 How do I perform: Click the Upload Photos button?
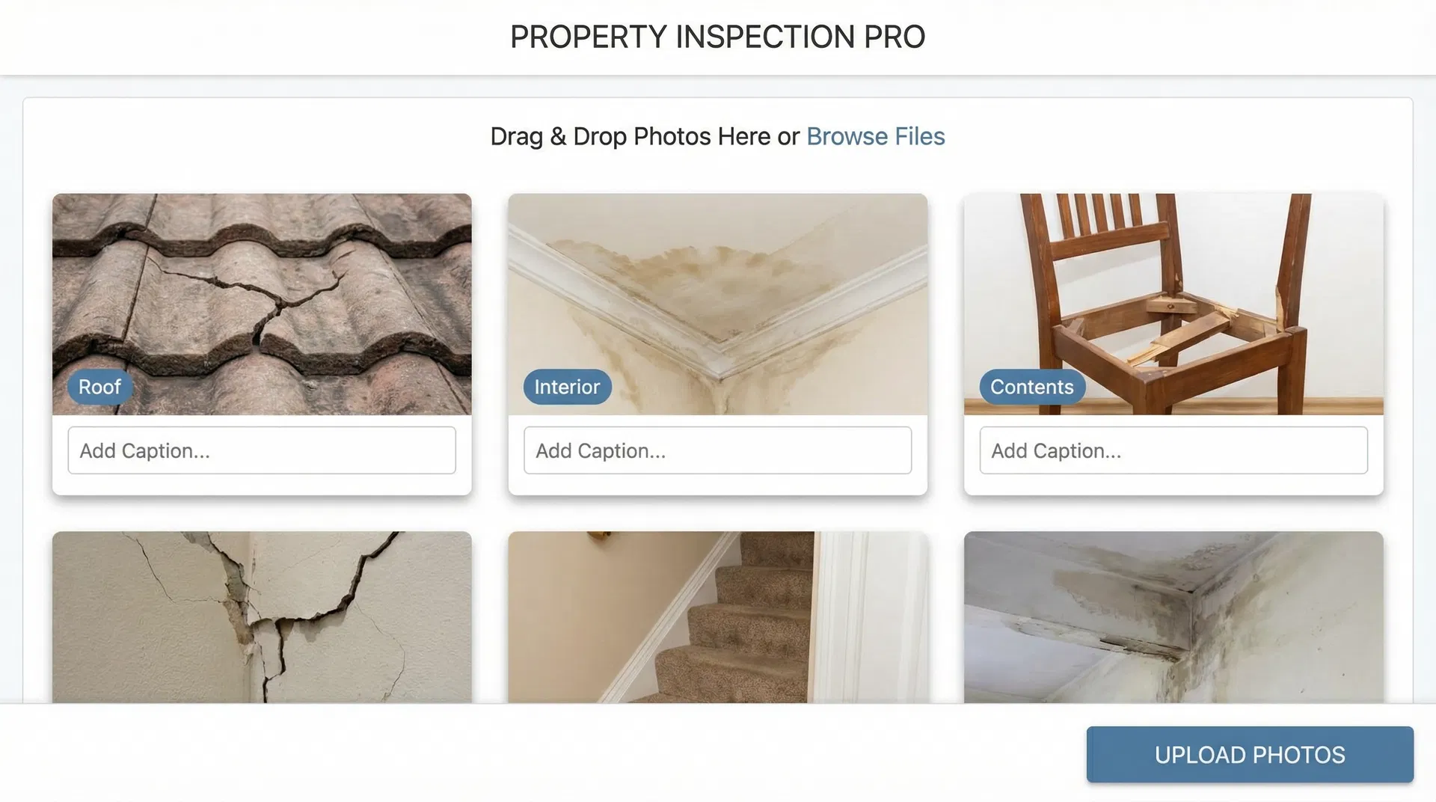click(1250, 754)
